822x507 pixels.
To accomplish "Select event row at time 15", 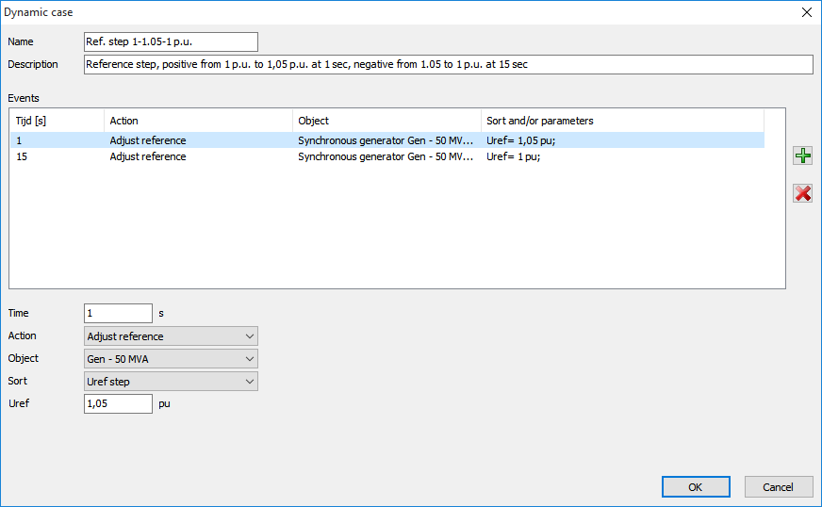I will [386, 156].
